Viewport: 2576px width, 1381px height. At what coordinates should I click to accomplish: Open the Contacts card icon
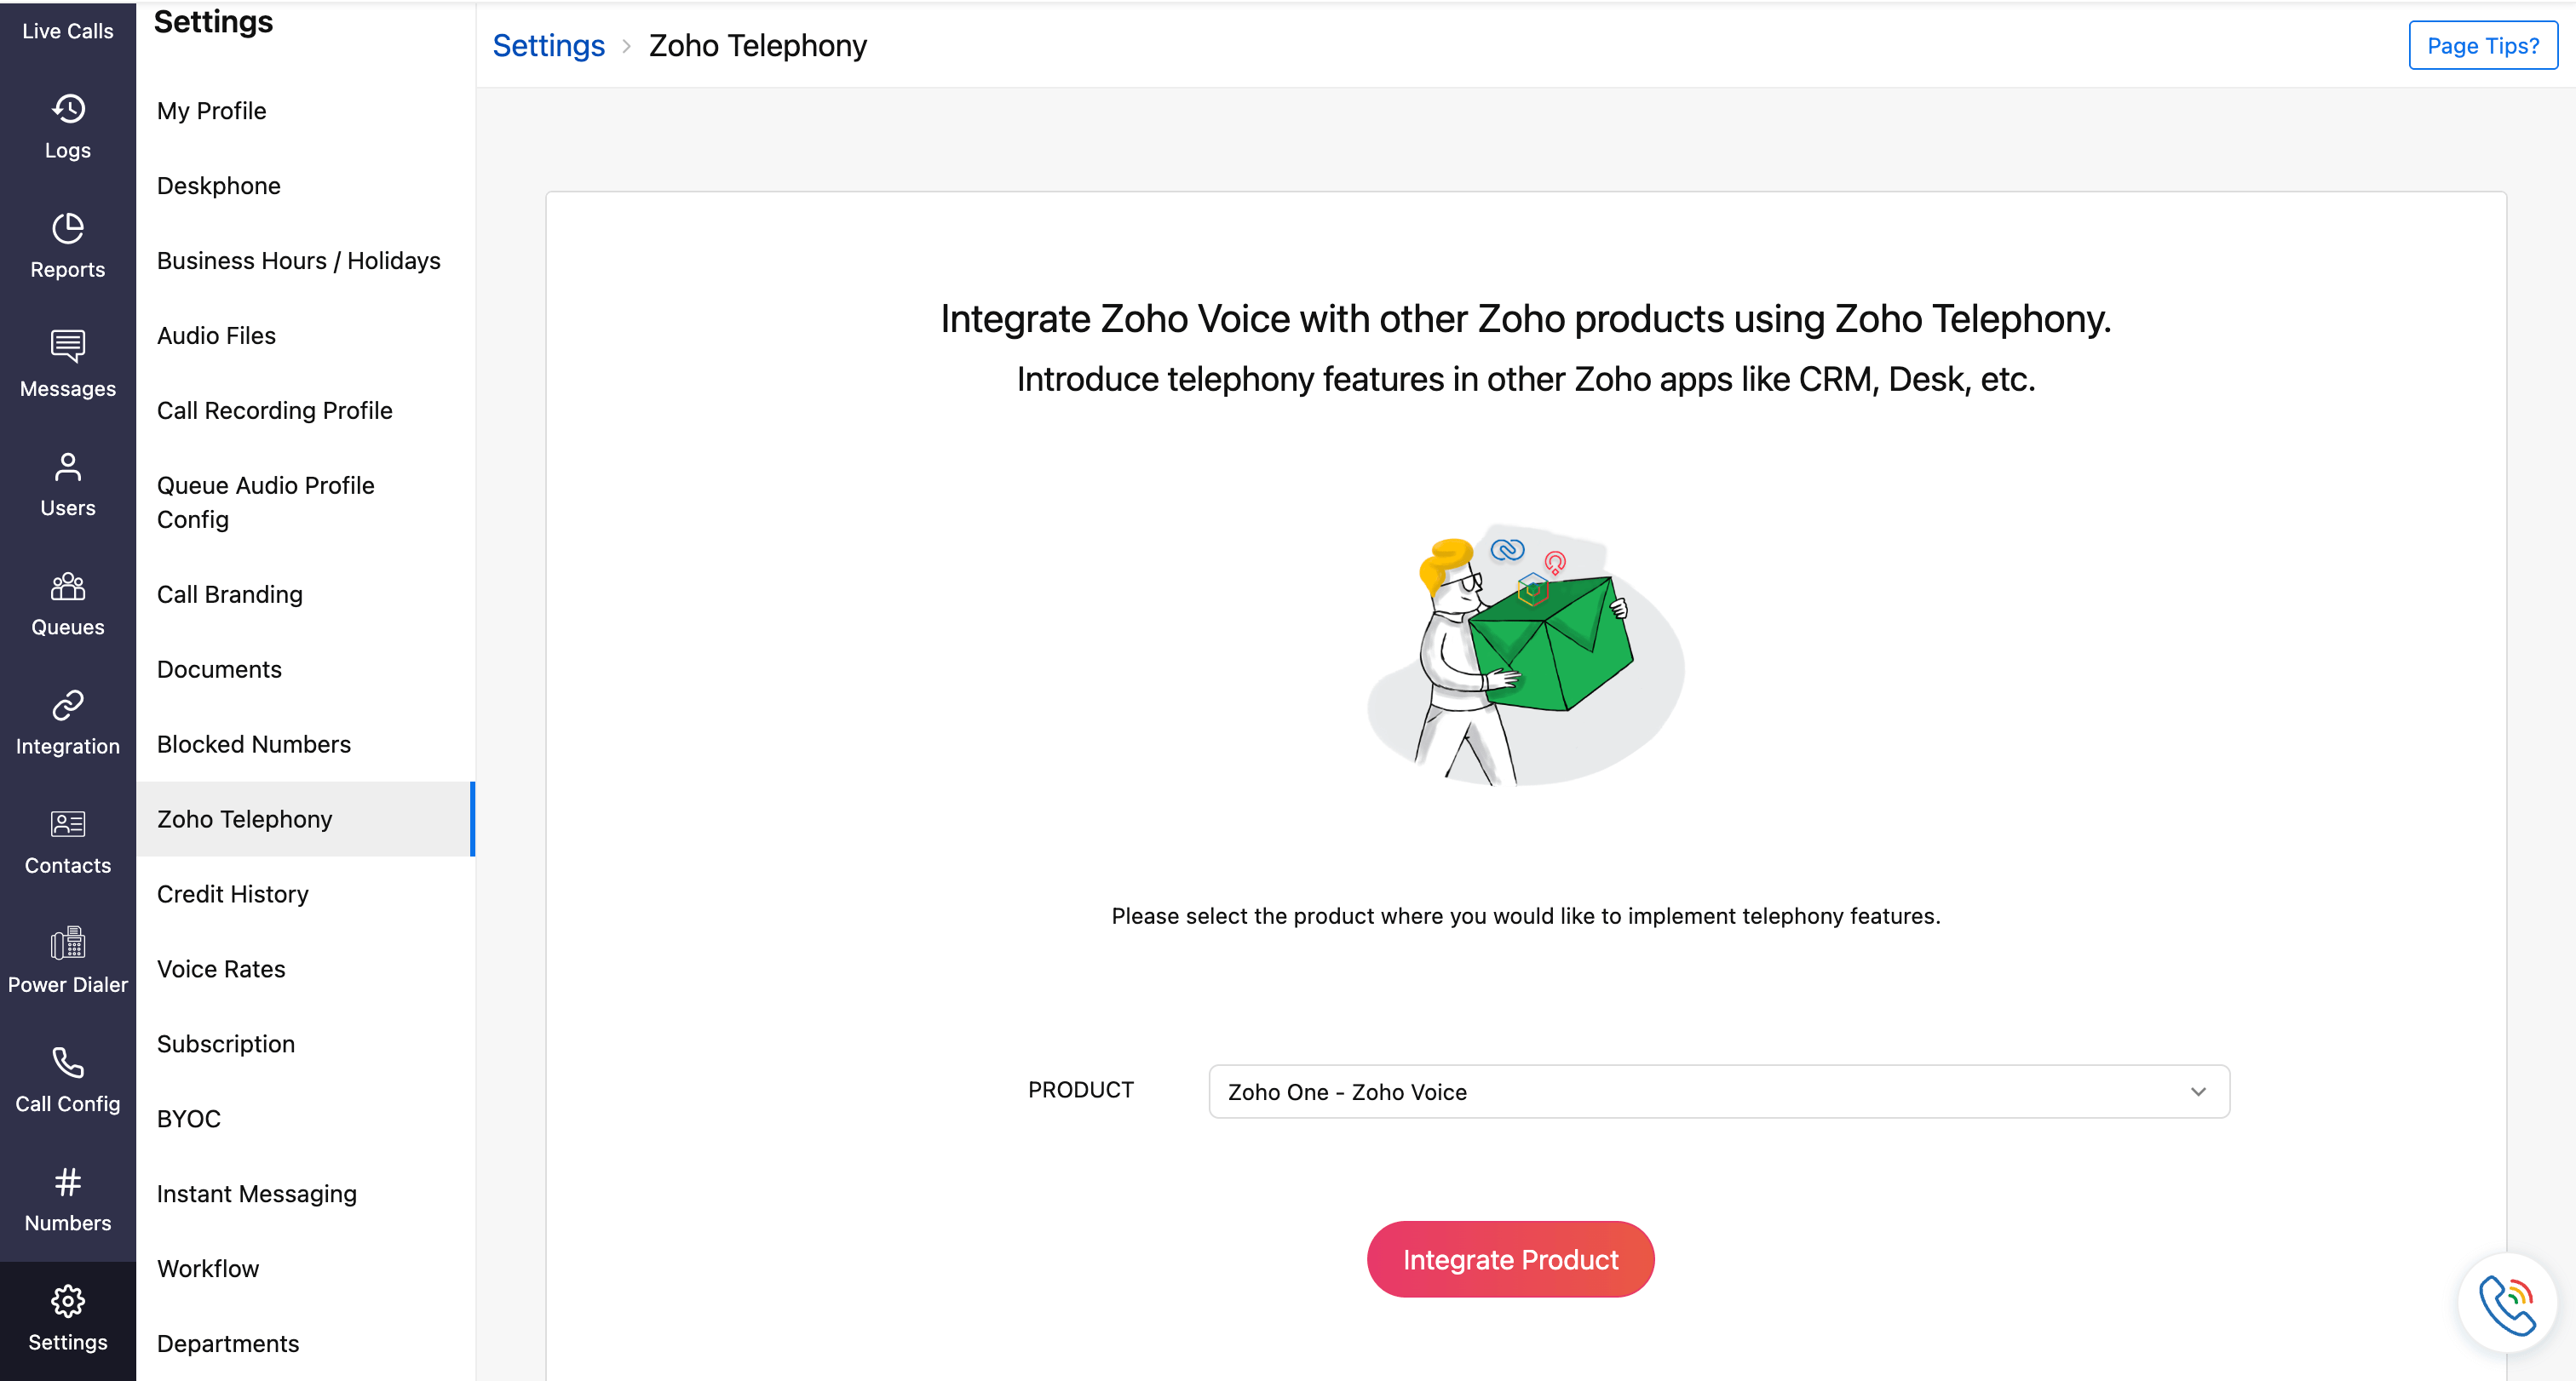[x=68, y=824]
